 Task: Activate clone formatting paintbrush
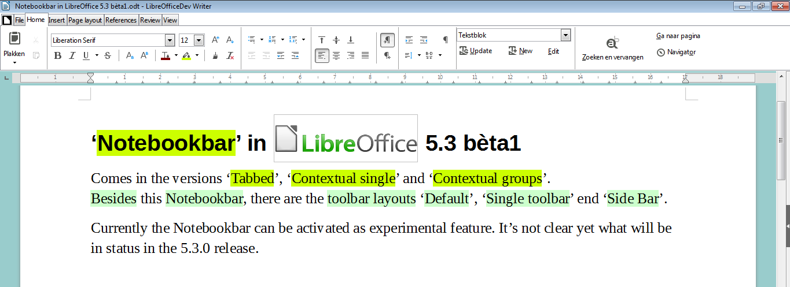click(215, 55)
